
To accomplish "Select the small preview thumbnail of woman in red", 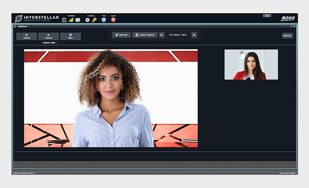I will coord(251,65).
